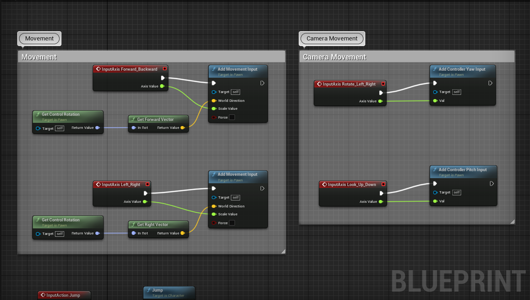Click Axis Value pin on InputAxis Left_Right

145,202
